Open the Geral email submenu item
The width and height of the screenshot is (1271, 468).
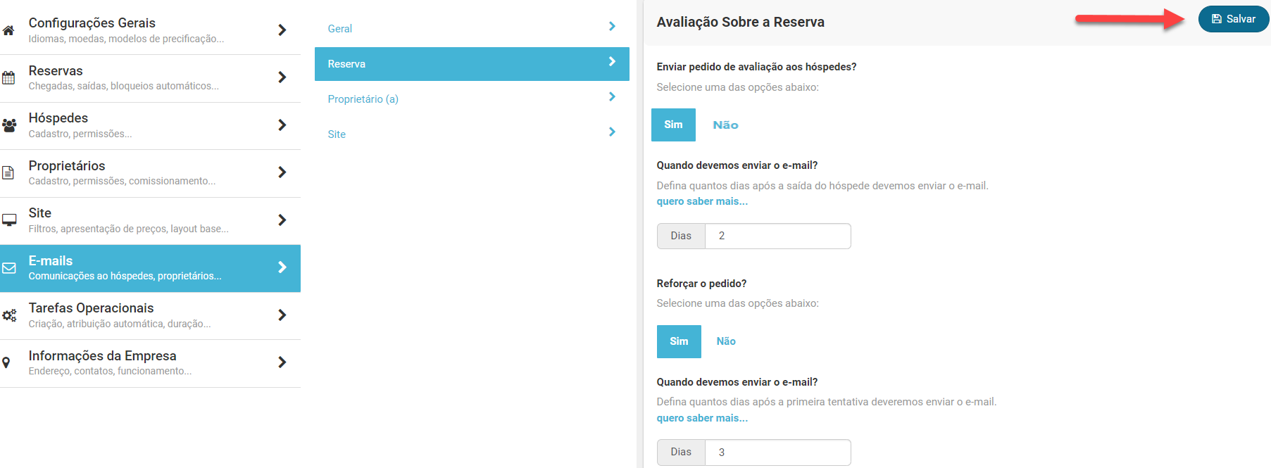(x=340, y=29)
